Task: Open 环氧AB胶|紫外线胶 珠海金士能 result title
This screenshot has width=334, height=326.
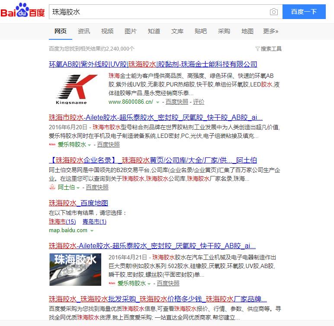Action: point(153,64)
